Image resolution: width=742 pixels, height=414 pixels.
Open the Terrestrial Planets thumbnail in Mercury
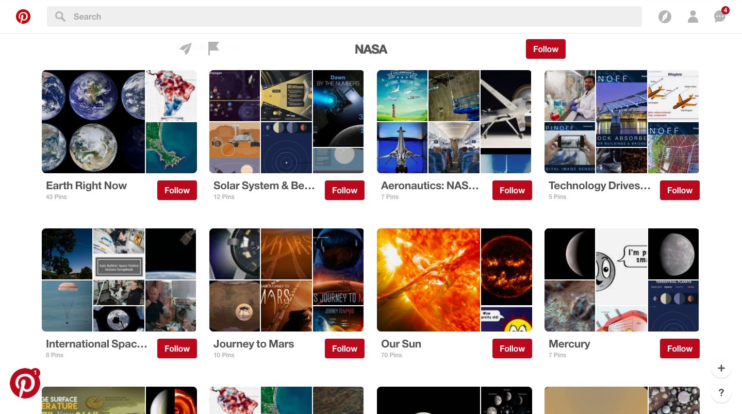tap(673, 306)
